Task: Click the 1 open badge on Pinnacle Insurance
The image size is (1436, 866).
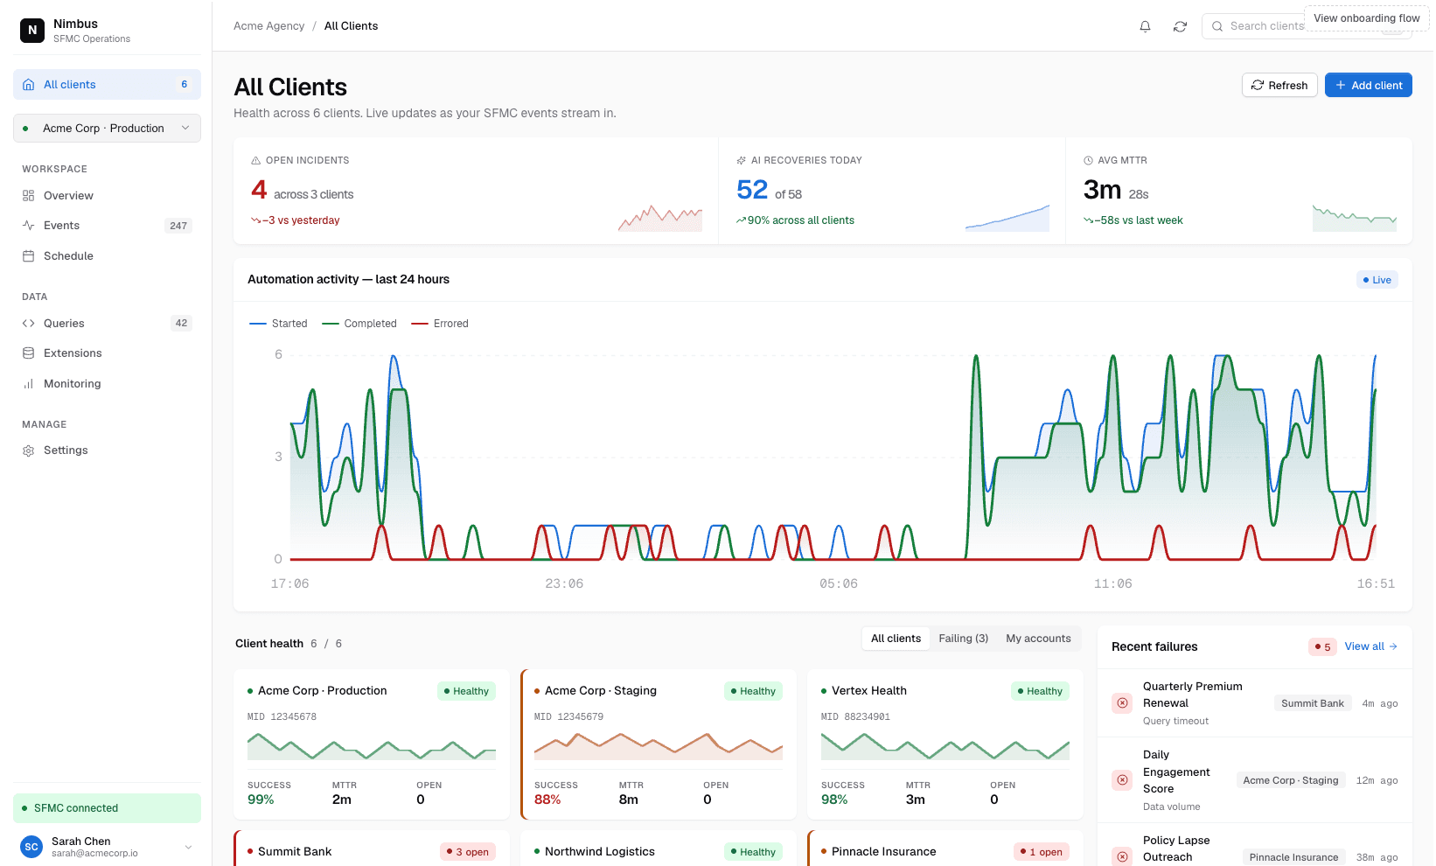Action: click(1042, 852)
